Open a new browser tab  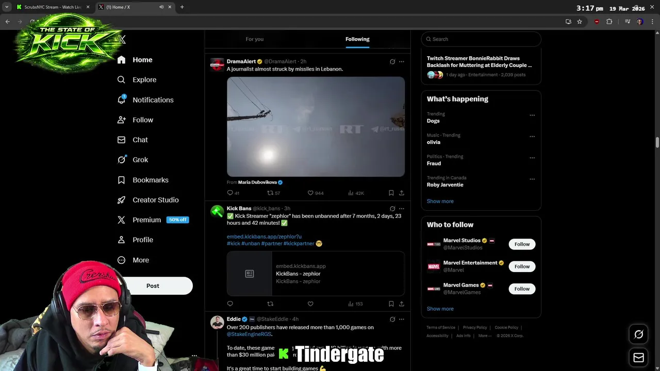(182, 7)
